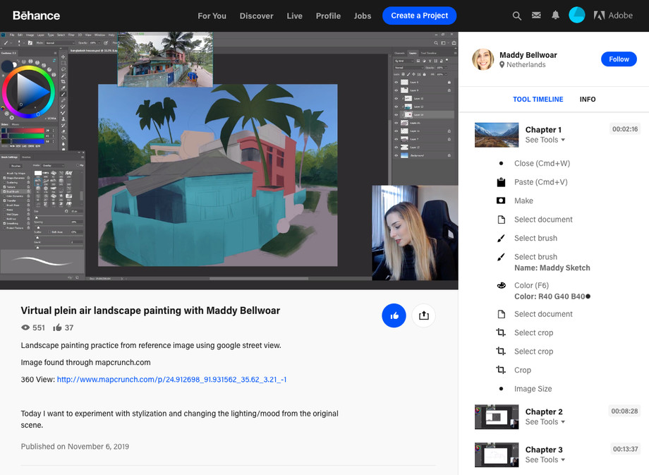
Task: Open the notifications bell icon
Action: pyautogui.click(x=556, y=16)
